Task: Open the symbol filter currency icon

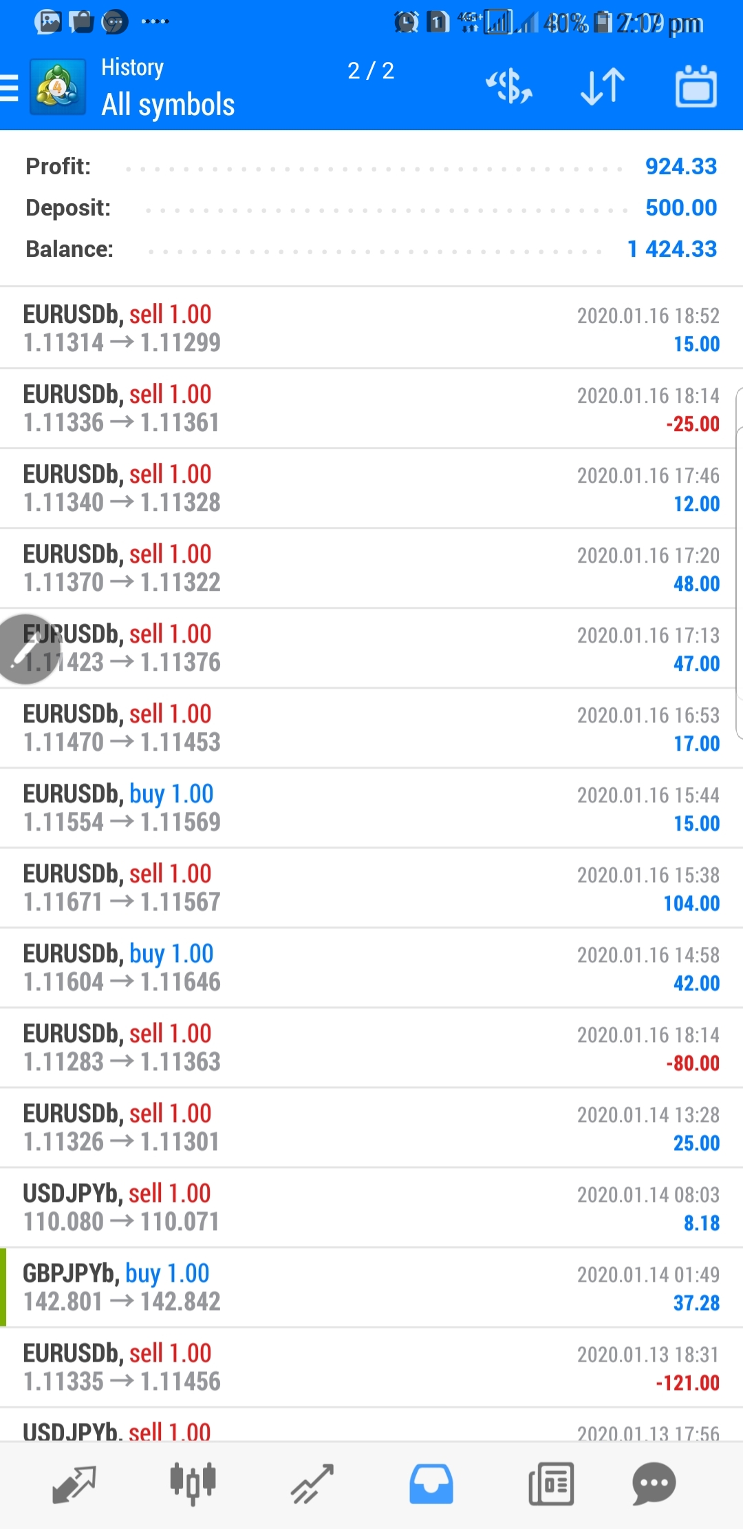Action: click(509, 87)
